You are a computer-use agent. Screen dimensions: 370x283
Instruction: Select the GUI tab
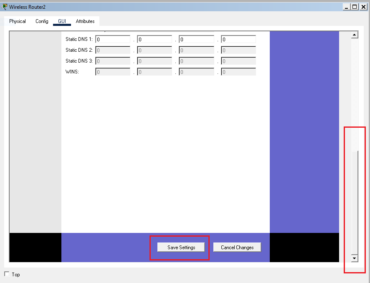coord(62,21)
